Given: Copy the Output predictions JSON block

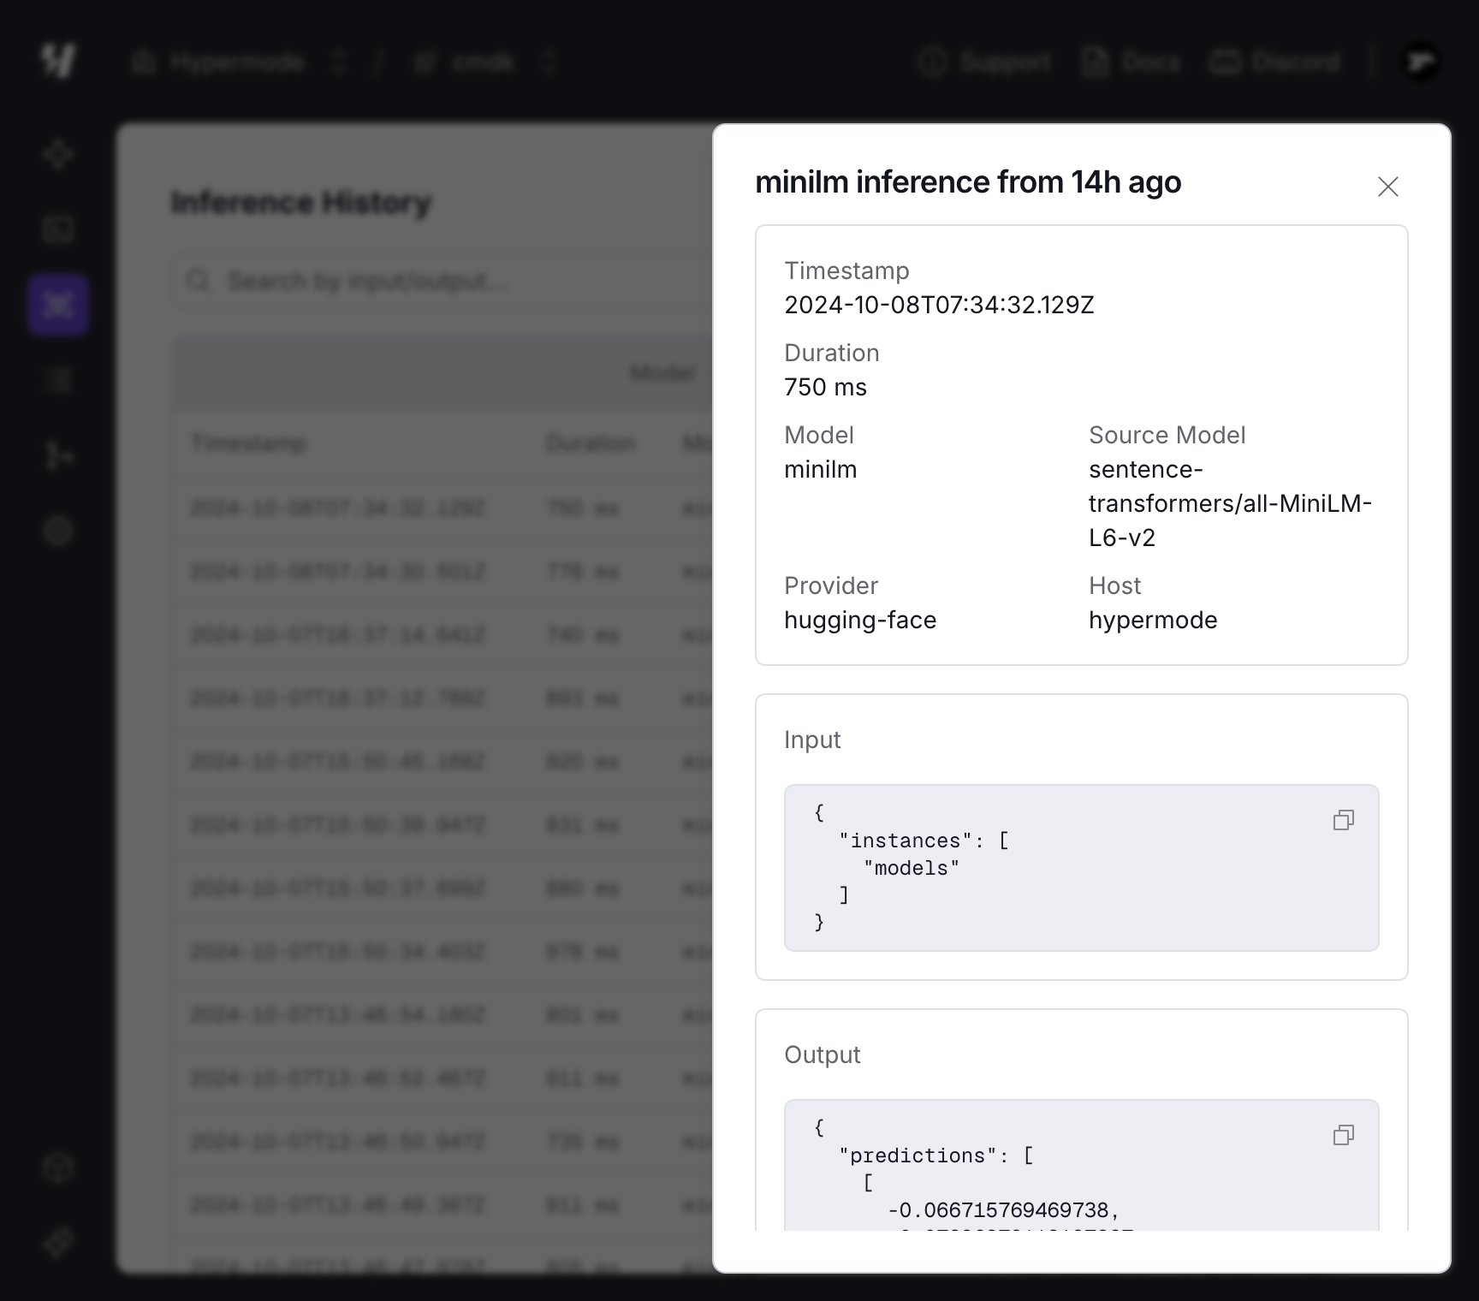Looking at the screenshot, I should click(1343, 1135).
